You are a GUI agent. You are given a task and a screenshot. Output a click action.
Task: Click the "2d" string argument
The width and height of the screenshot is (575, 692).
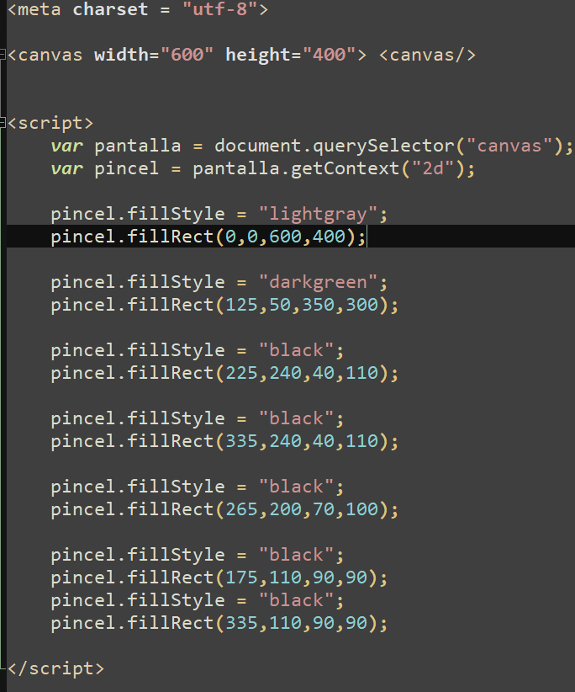pyautogui.click(x=433, y=168)
